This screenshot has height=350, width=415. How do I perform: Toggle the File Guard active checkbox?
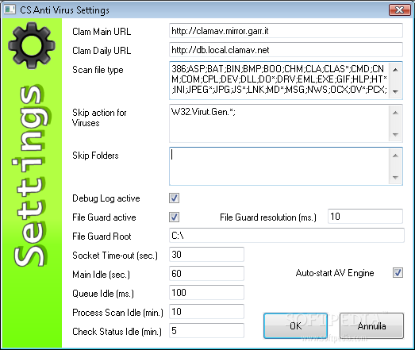click(174, 217)
